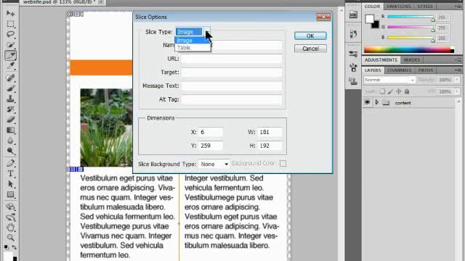Switch to the Masks tab
465x261 pixels.
point(412,59)
